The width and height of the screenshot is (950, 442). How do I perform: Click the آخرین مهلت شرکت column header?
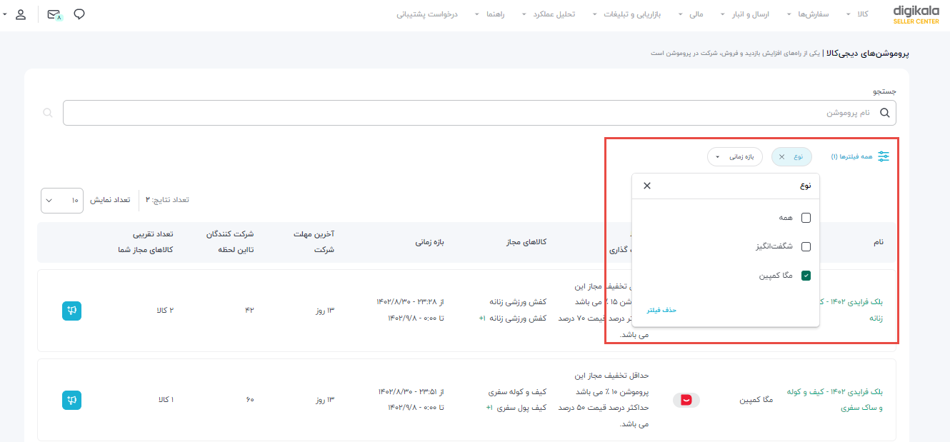pos(314,242)
